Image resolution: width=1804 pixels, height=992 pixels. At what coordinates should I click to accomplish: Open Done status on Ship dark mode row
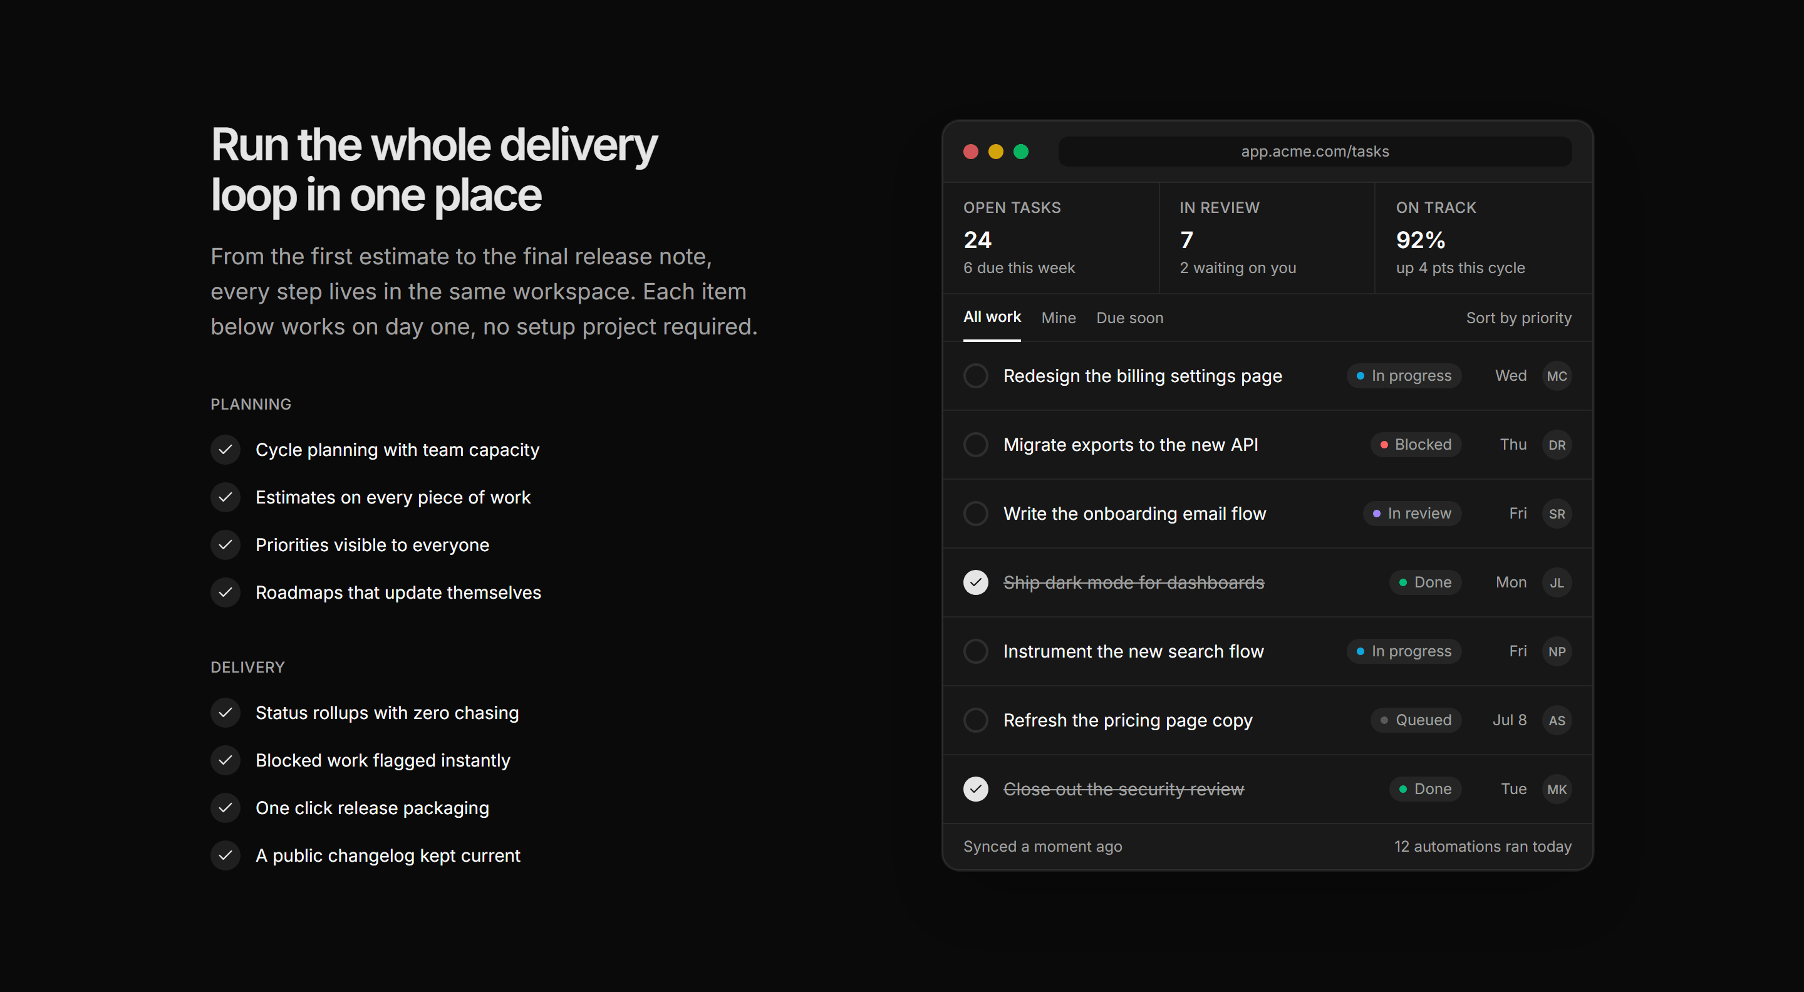[x=1425, y=582]
